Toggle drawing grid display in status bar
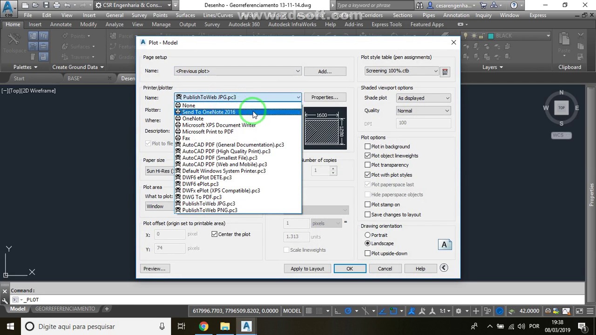596x335 pixels. 310,311
